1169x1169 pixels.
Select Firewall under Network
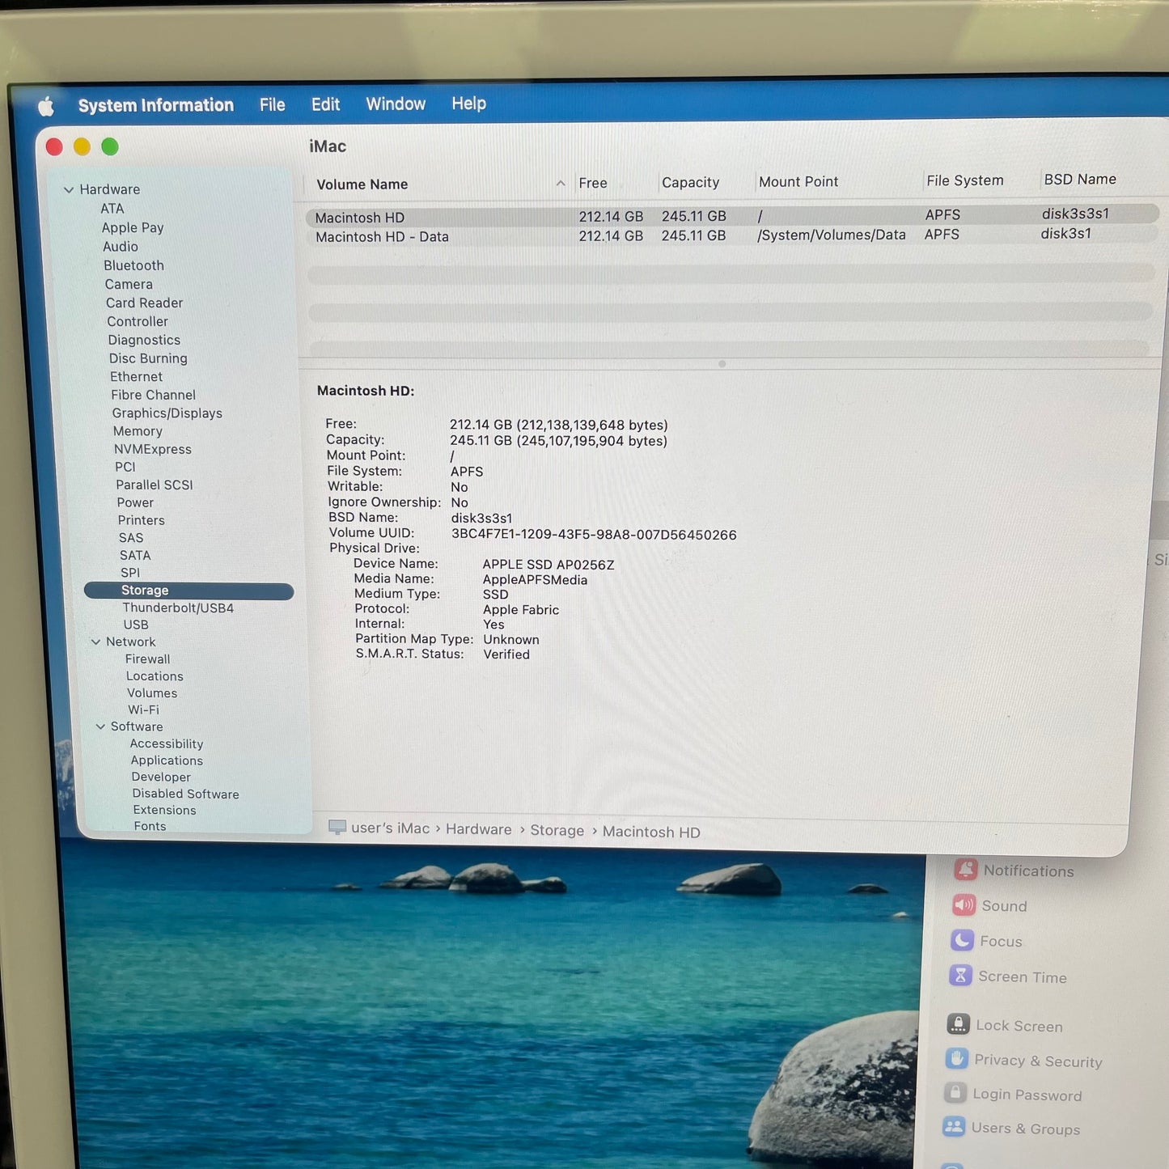(x=147, y=659)
